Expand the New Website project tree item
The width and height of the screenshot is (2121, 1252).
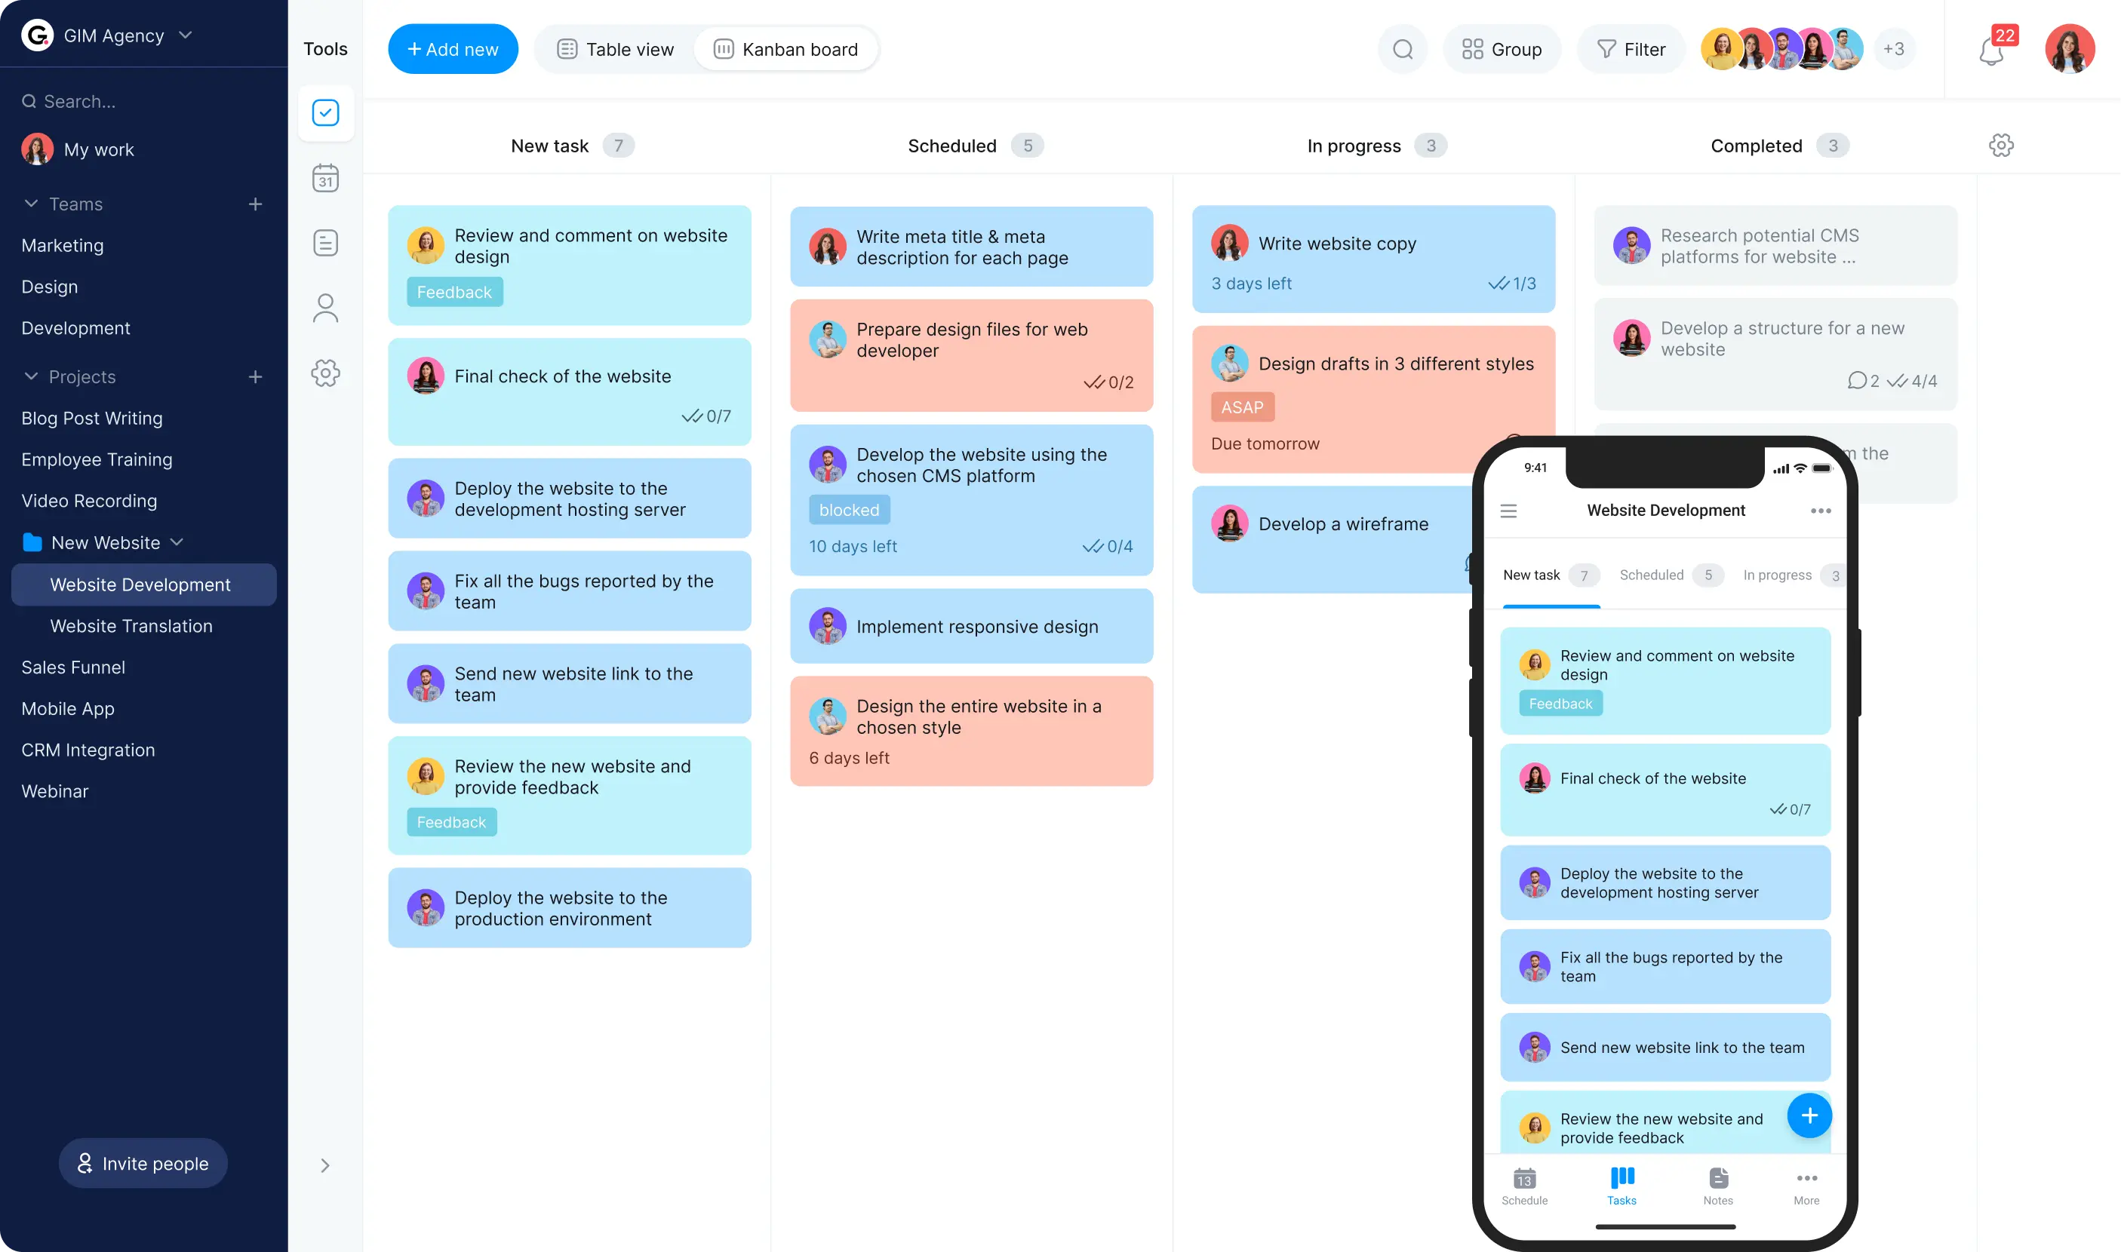[x=179, y=541]
